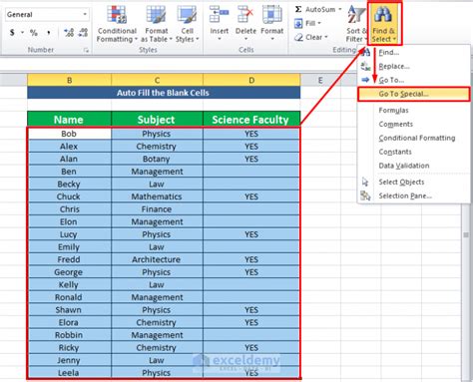Expand the Insert dropdown arrow

[x=220, y=39]
